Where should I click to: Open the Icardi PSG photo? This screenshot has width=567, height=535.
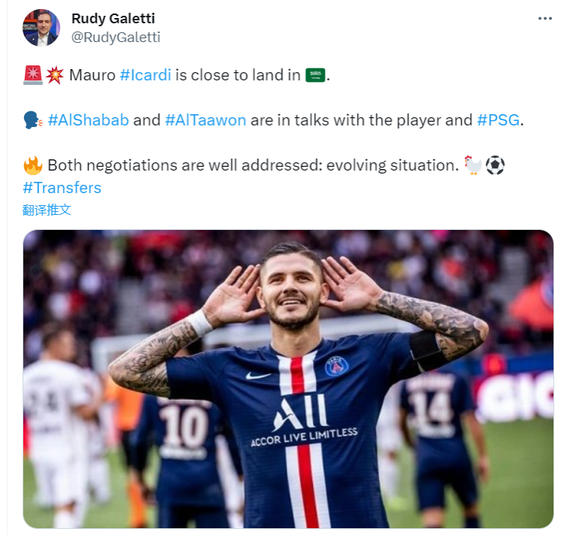[288, 379]
